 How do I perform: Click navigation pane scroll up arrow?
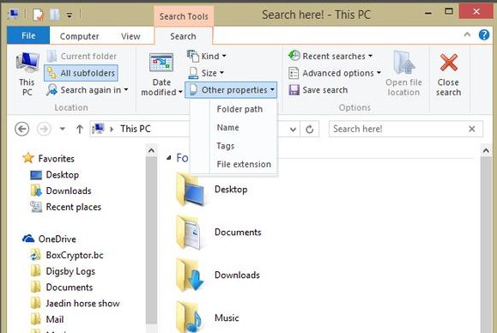tap(152, 150)
